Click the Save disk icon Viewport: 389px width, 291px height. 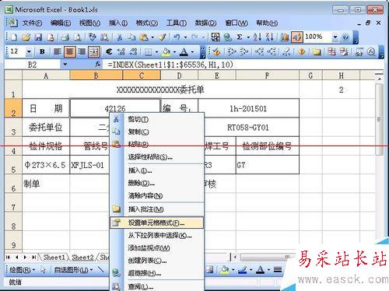tap(38, 37)
